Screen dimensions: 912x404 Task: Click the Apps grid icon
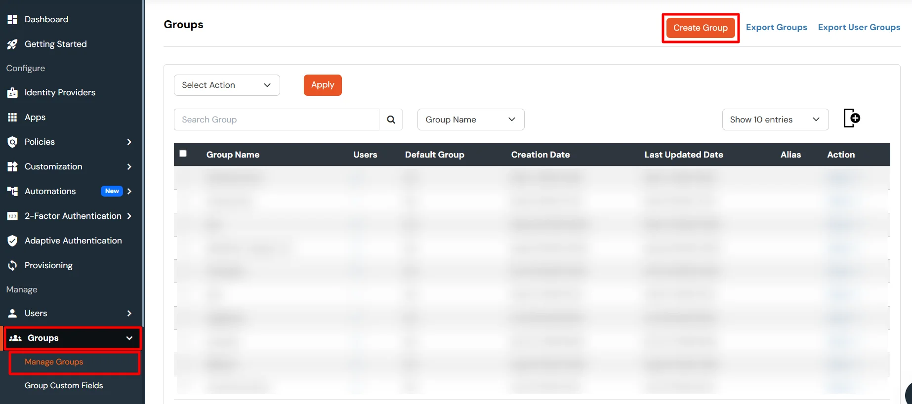12,118
